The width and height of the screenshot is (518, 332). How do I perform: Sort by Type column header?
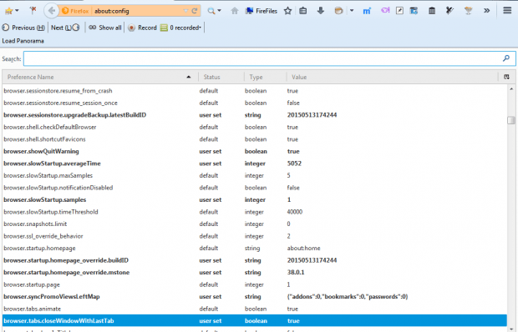(x=266, y=77)
